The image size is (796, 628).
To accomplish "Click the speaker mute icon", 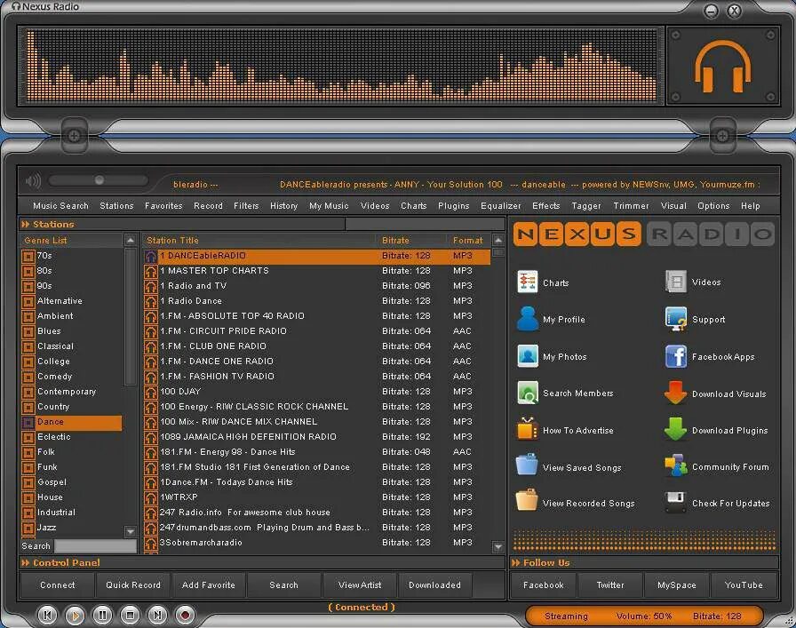I will (33, 180).
